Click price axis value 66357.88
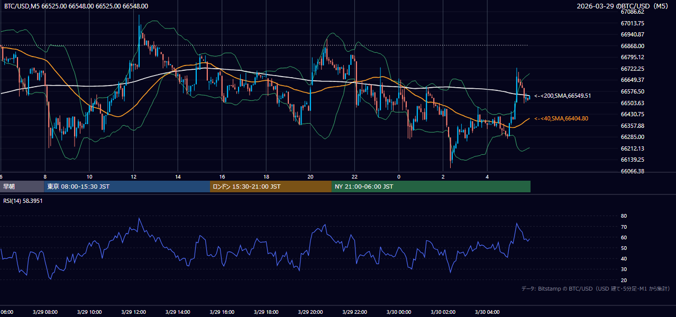This screenshot has width=676, height=317. coord(633,126)
